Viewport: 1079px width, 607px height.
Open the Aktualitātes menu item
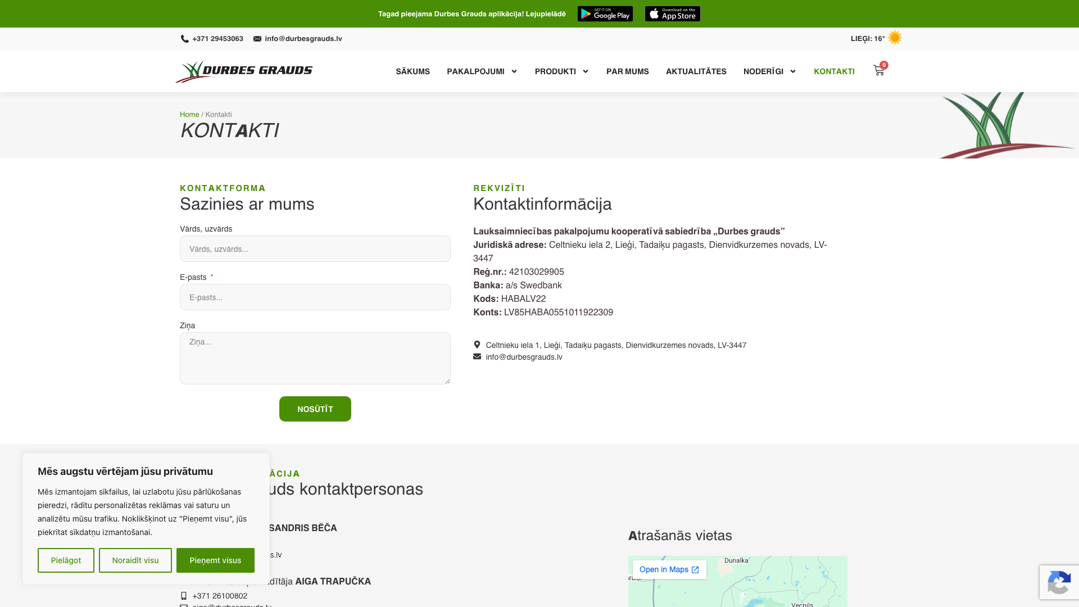point(696,71)
